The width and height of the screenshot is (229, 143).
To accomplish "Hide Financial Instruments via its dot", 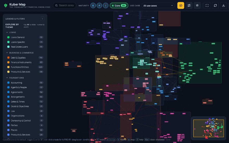I will coord(8,62).
